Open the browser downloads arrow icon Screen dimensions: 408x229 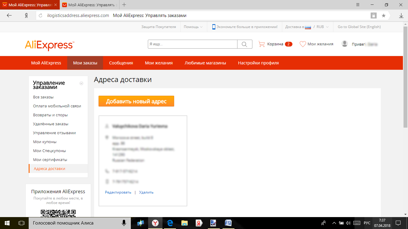(401, 16)
